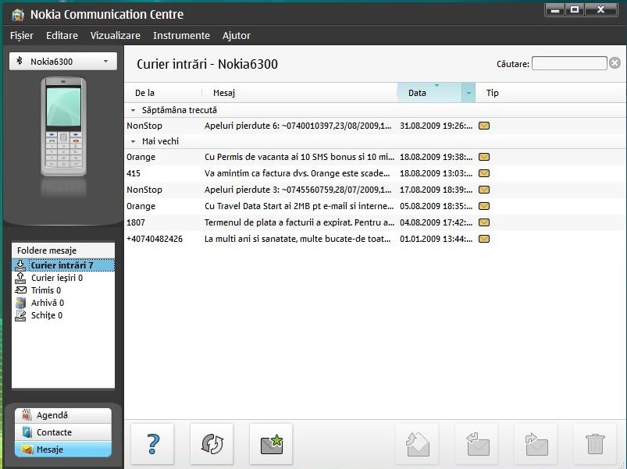Click sender '1807' in the list
Screen dimensions: 627x469
click(136, 222)
